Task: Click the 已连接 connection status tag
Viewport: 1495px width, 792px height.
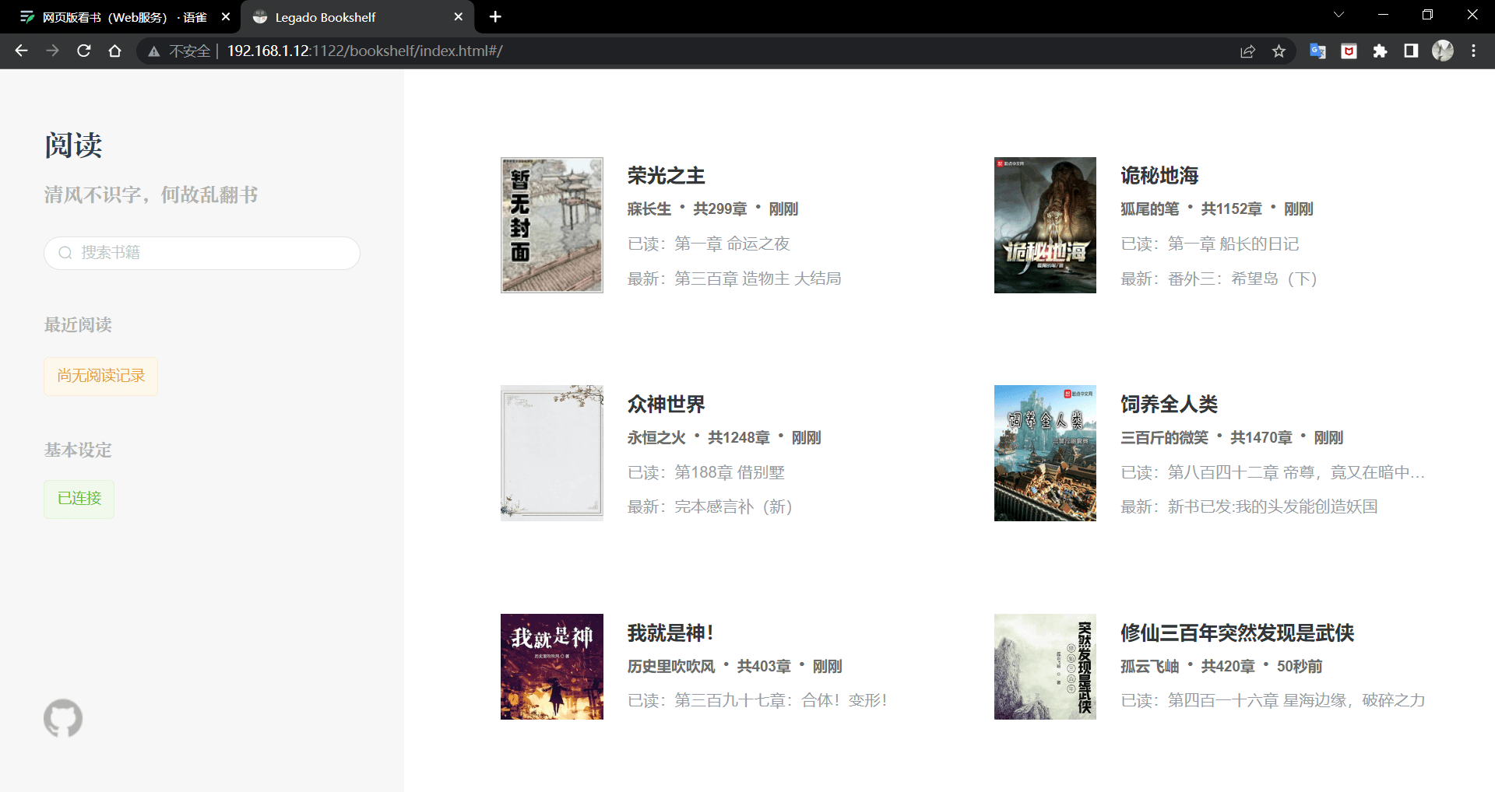Action: point(79,499)
